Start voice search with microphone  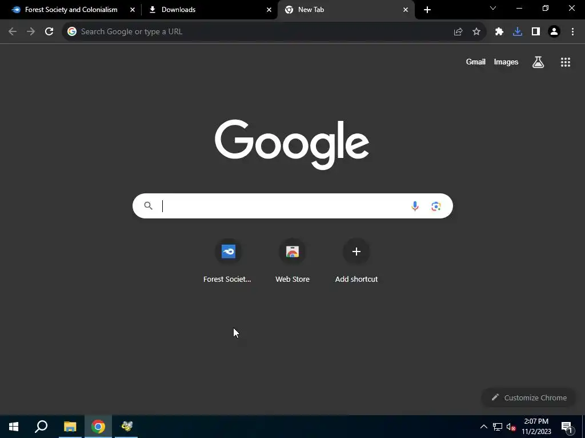[415, 206]
